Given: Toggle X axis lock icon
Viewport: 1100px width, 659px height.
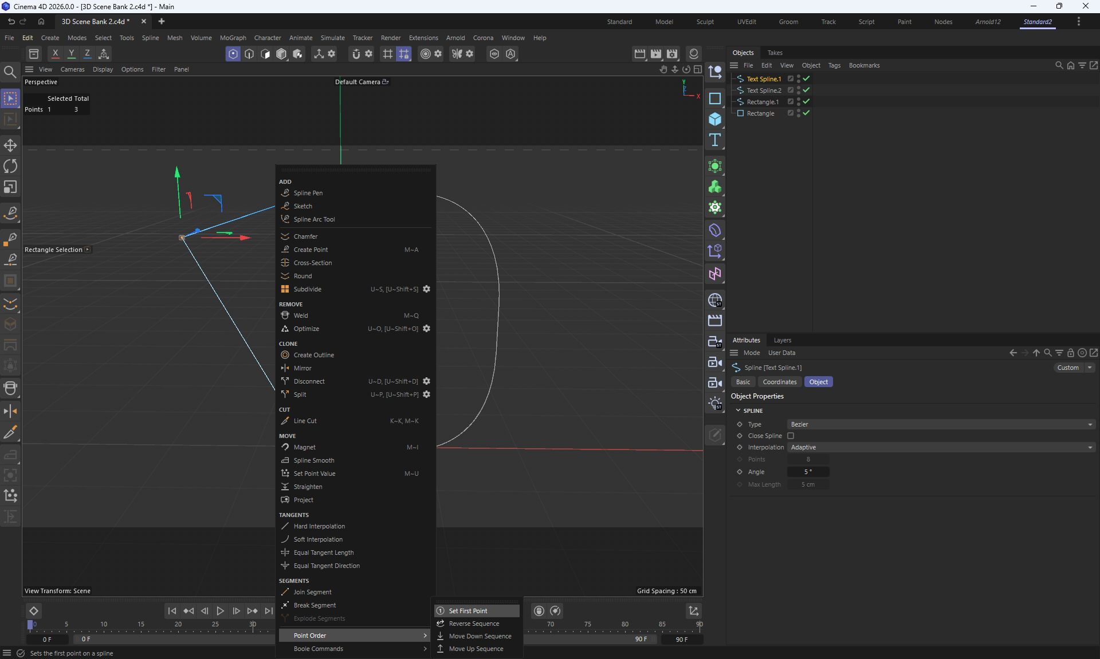Looking at the screenshot, I should click(55, 53).
